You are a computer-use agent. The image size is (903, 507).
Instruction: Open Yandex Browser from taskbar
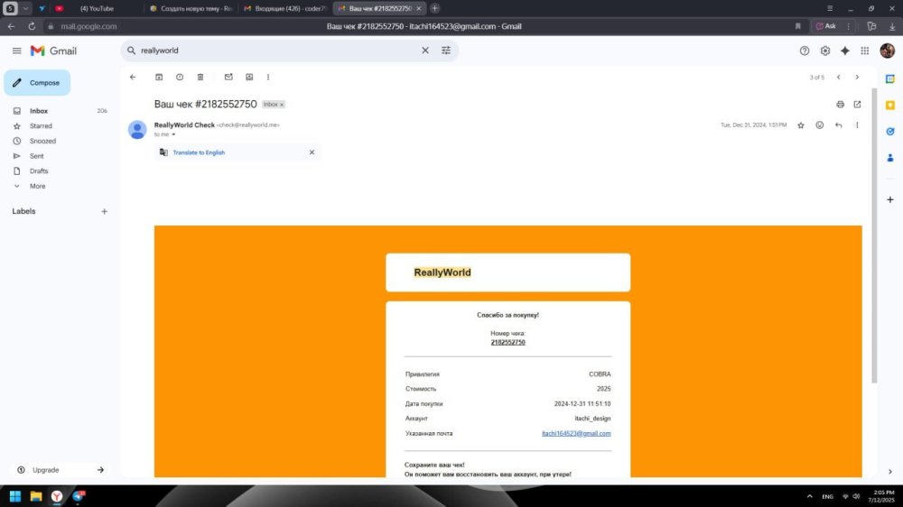coord(57,496)
